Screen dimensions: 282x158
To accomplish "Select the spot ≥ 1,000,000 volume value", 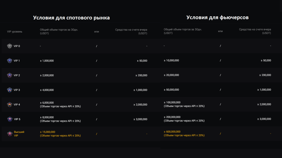I will pos(47,61).
